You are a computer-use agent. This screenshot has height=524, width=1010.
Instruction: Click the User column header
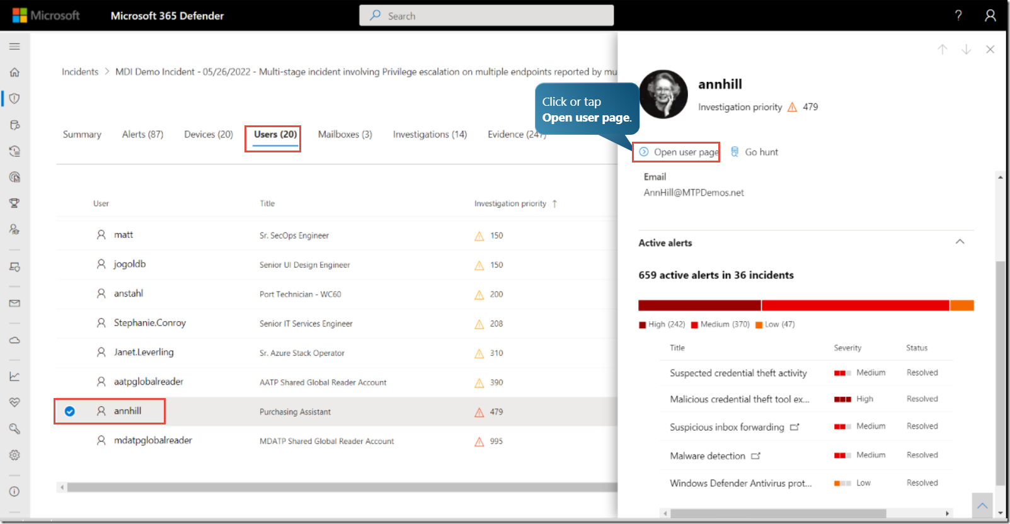101,203
